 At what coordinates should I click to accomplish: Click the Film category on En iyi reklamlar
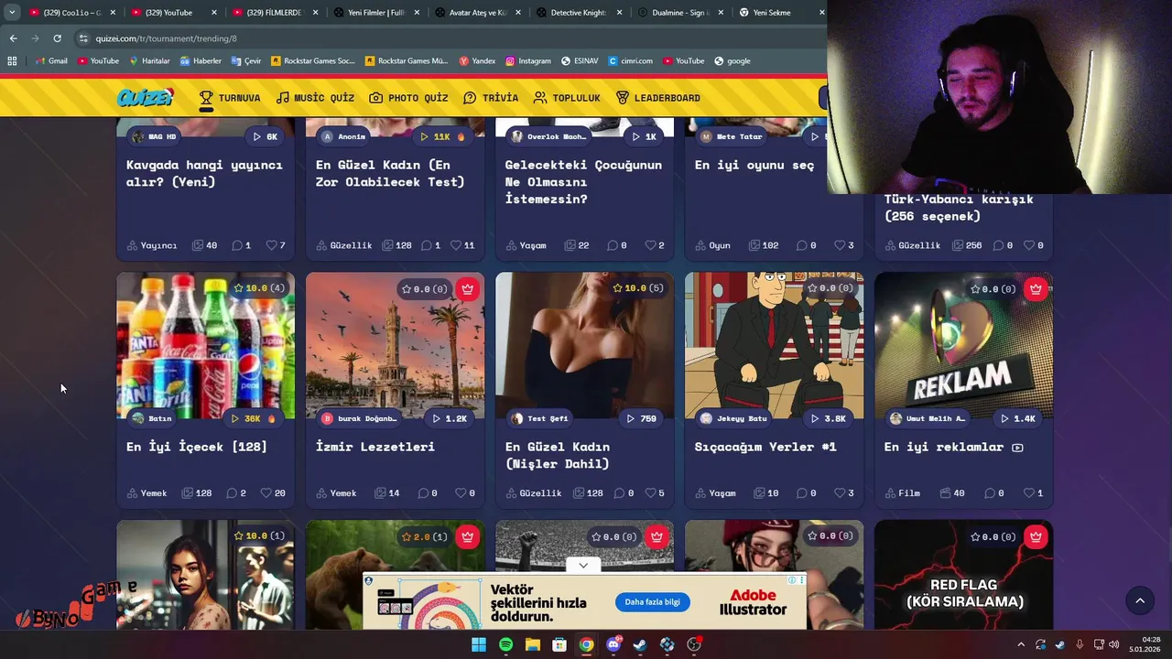coord(902,492)
